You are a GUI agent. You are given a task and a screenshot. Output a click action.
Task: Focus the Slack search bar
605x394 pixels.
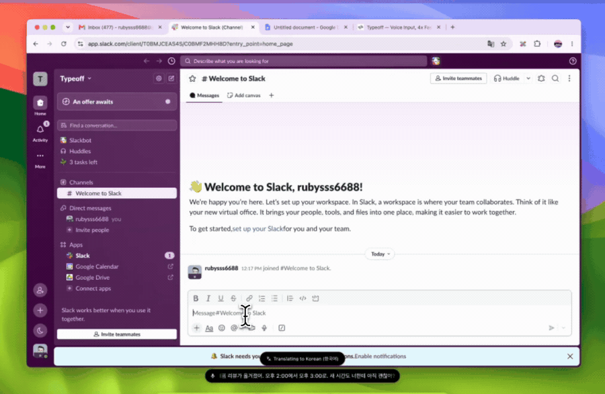[304, 61]
